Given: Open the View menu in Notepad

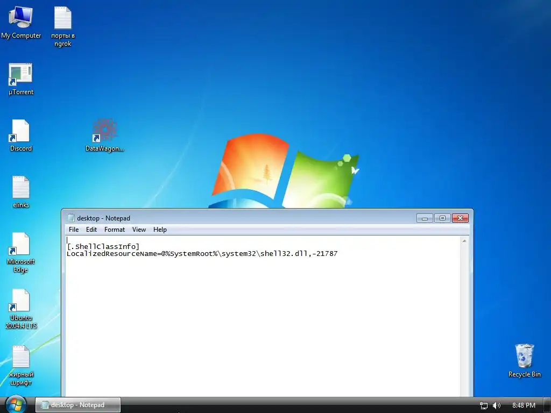Looking at the screenshot, I should [139, 229].
